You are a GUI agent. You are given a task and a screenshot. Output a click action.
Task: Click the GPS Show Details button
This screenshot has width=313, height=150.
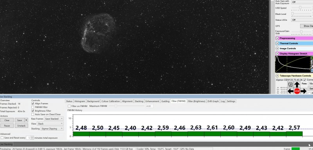[x=307, y=26]
